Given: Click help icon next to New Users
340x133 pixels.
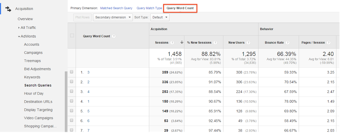Looking at the screenshot, I should click(x=248, y=43).
